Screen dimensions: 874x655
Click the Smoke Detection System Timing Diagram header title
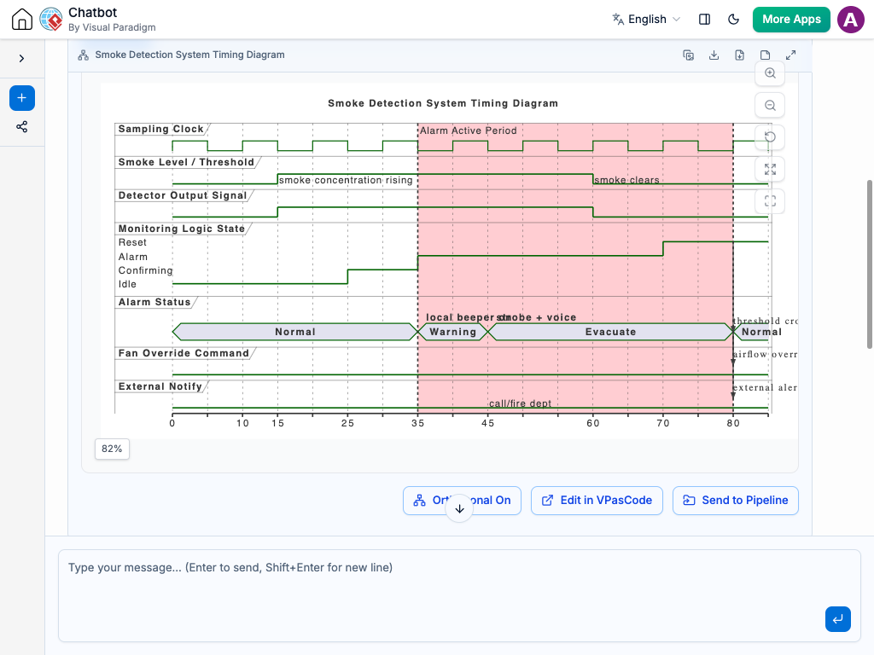click(189, 55)
